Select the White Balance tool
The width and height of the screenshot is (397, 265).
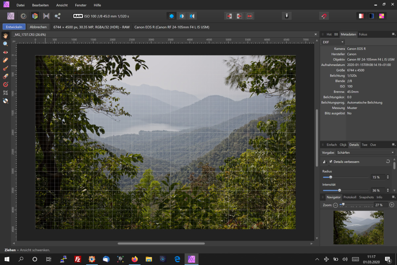[5, 101]
